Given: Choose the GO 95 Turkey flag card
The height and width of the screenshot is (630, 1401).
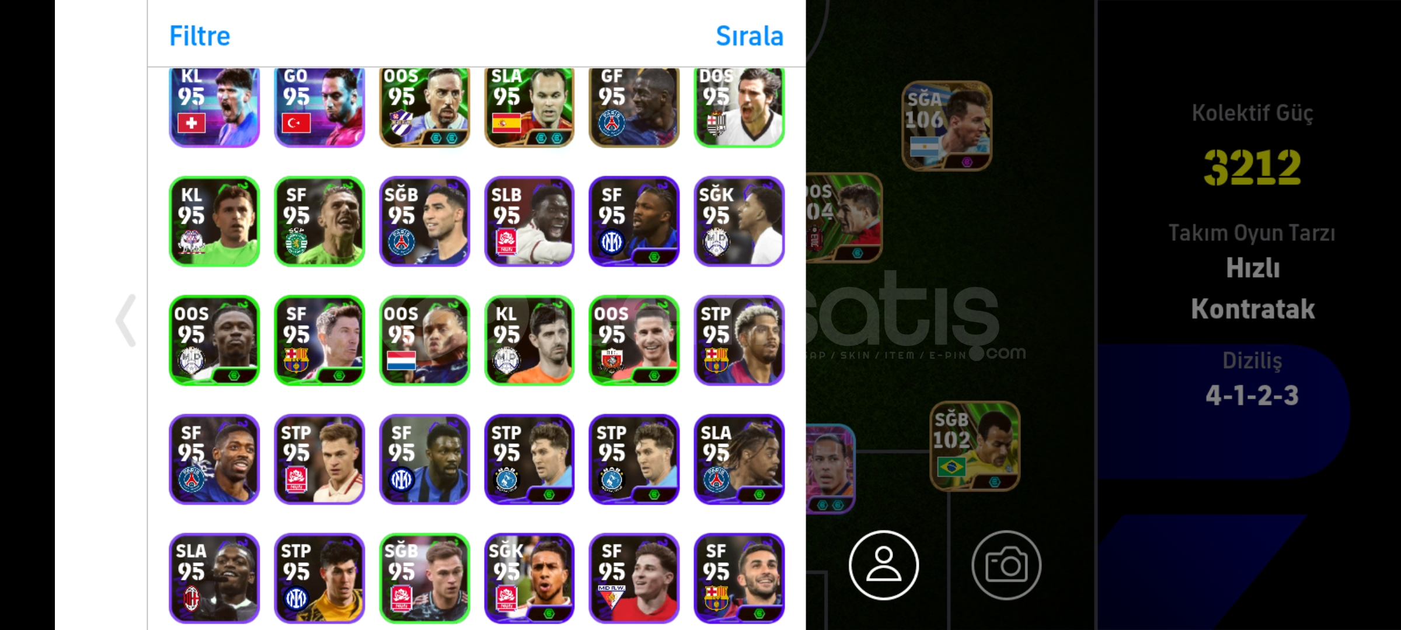Looking at the screenshot, I should 319,107.
